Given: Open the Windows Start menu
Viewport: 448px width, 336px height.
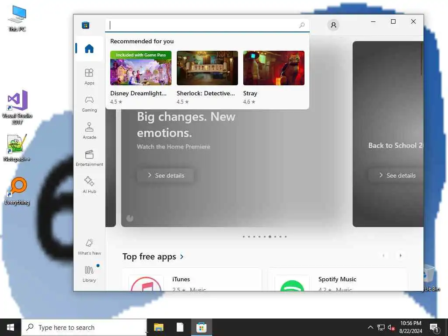Looking at the screenshot, I should pos(10,327).
